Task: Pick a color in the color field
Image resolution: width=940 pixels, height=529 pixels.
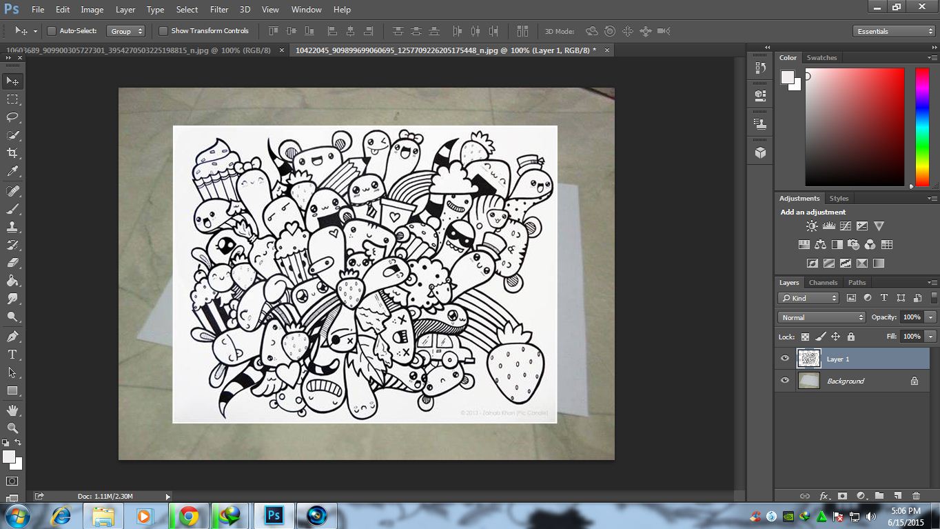Action: pyautogui.click(x=855, y=127)
